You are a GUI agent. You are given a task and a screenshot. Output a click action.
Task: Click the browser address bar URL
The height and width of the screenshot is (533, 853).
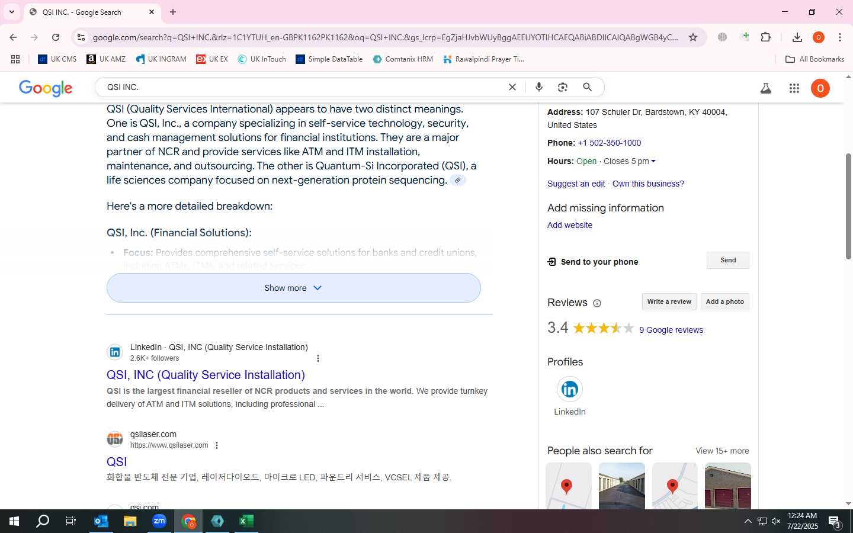[x=385, y=37]
